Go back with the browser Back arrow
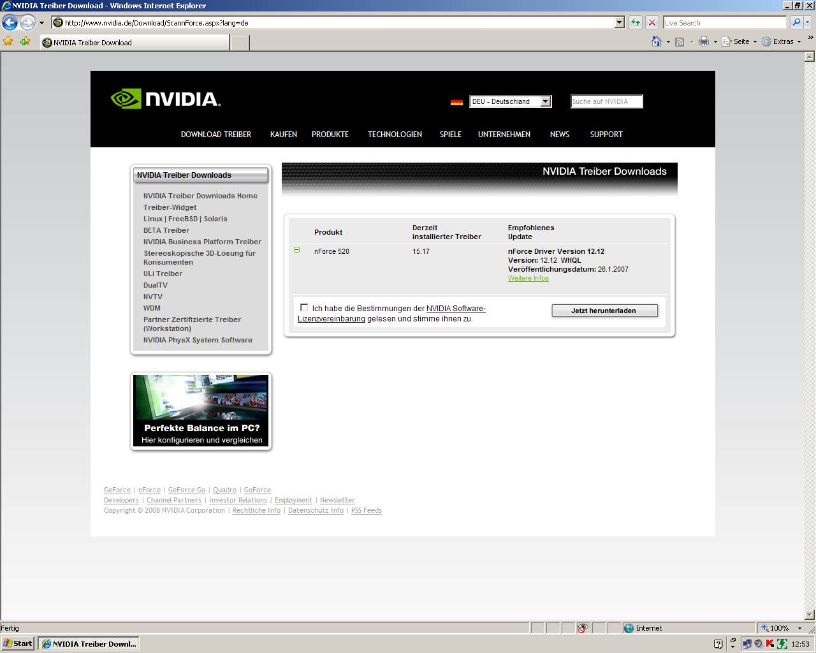Screen dimensions: 816x653 click(x=10, y=22)
